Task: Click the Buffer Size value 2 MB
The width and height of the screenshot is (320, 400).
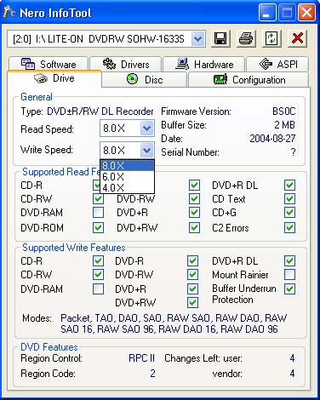Action: pos(284,125)
